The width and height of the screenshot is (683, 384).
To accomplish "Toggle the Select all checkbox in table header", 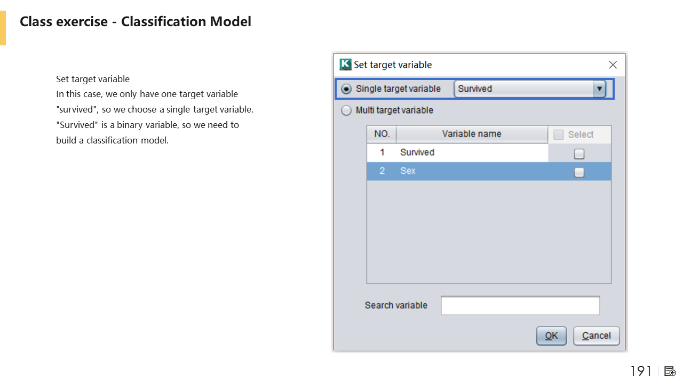I will (x=559, y=135).
